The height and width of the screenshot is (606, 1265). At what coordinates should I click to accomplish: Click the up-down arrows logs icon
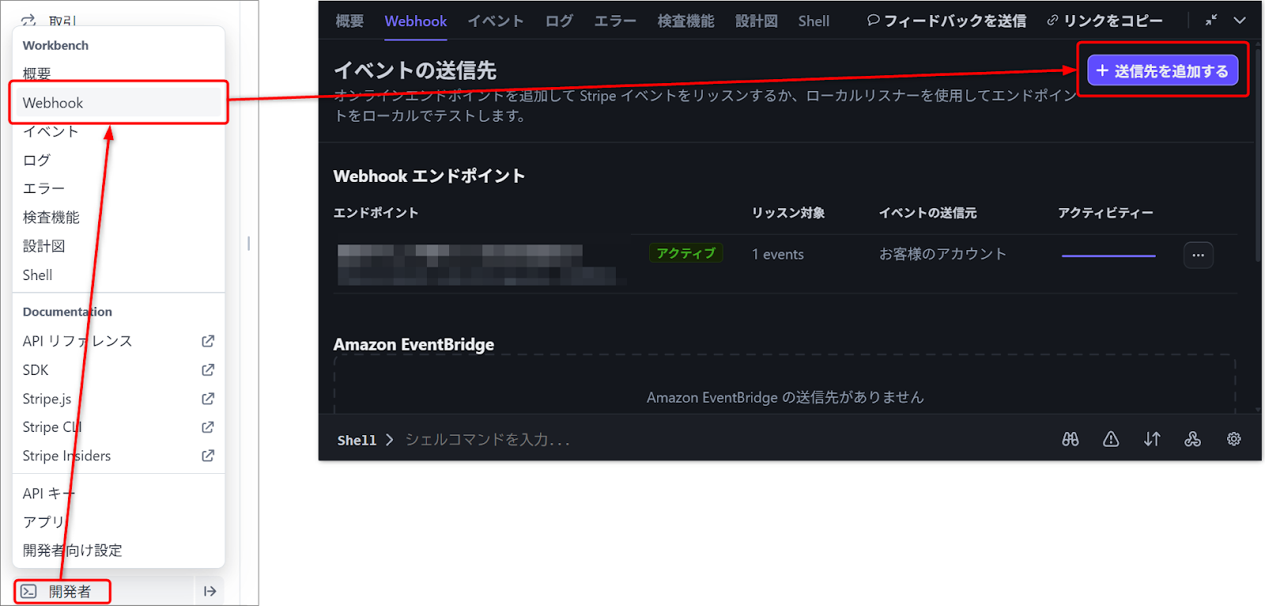pyautogui.click(x=1152, y=439)
